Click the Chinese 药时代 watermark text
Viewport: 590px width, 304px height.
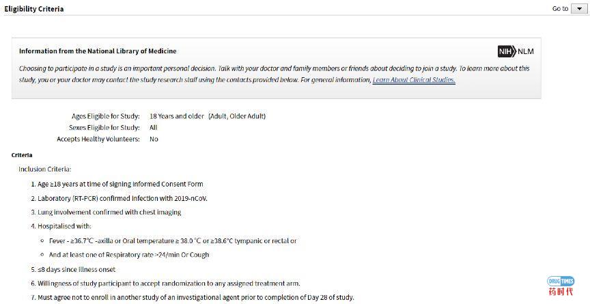(x=561, y=292)
